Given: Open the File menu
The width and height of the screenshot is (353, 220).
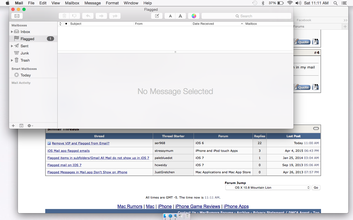Looking at the screenshot, I should [x=31, y=3].
